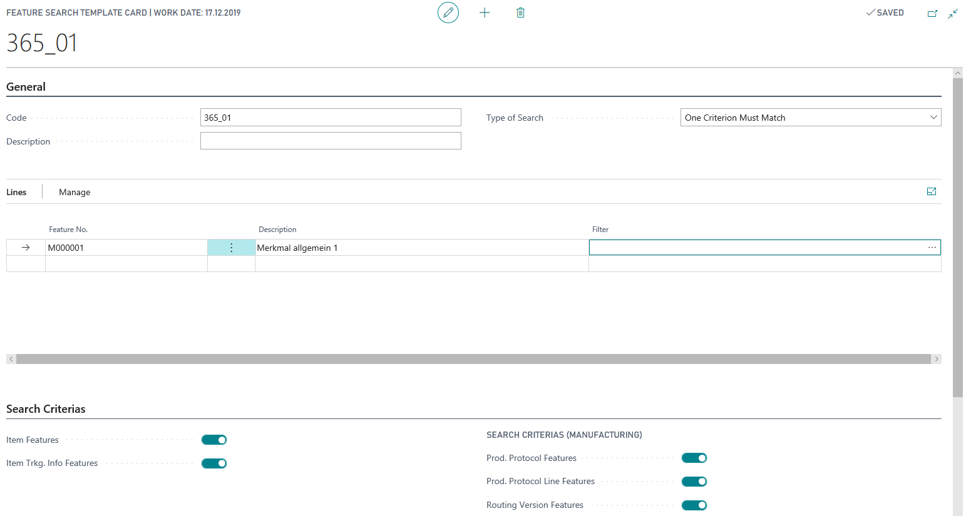Collapse the General section header

[x=26, y=87]
